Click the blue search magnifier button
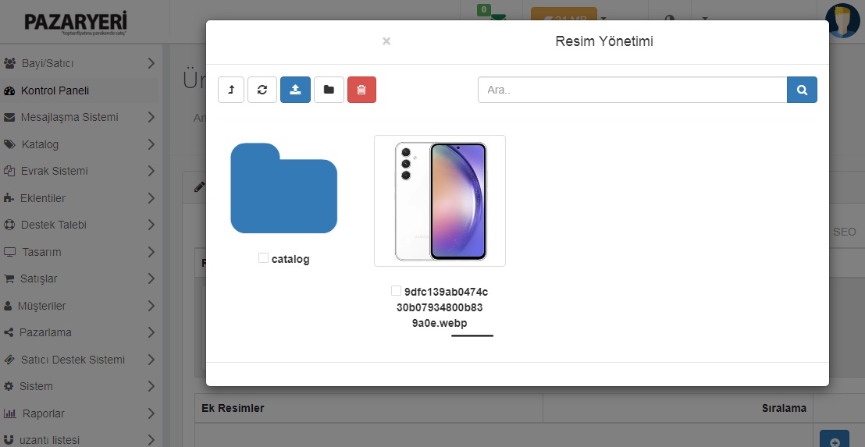 pyautogui.click(x=802, y=90)
